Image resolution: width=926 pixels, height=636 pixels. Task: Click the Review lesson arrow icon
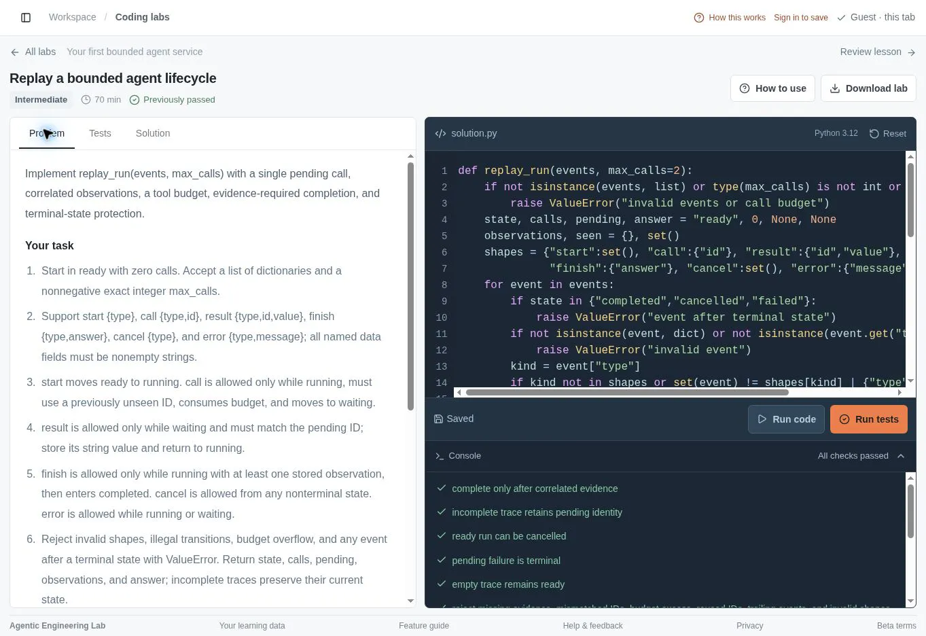click(x=911, y=52)
